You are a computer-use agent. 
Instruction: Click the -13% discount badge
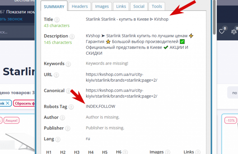pos(231,120)
